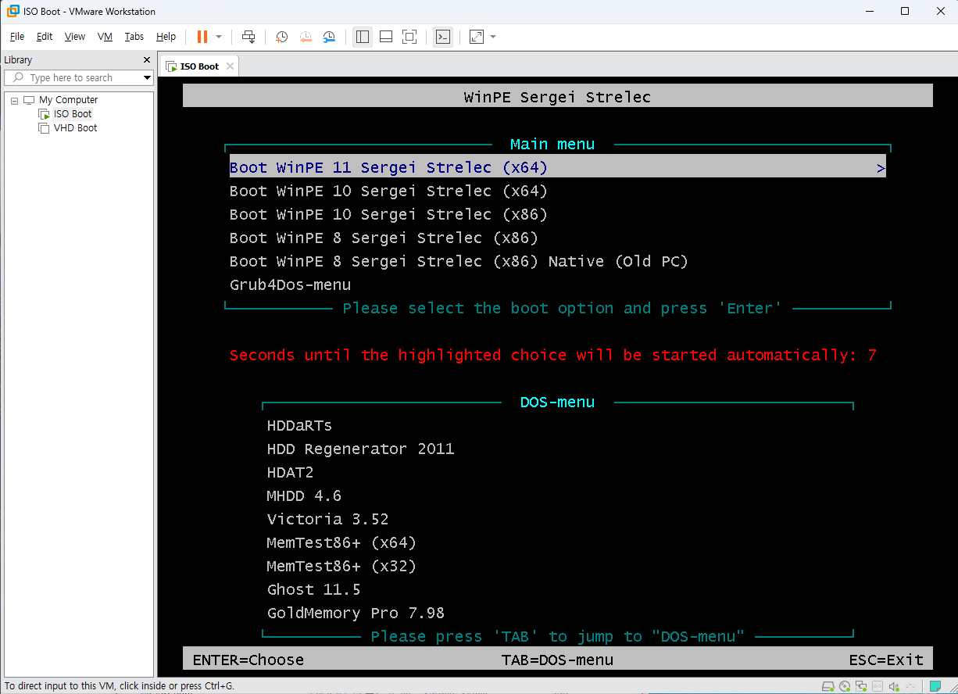Select Boot WinPE 10 Sergei Strelec (x64)
The height and width of the screenshot is (694, 958).
(x=388, y=191)
